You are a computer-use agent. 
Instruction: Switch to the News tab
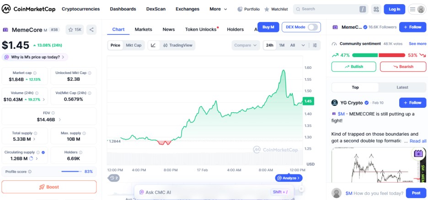(169, 29)
